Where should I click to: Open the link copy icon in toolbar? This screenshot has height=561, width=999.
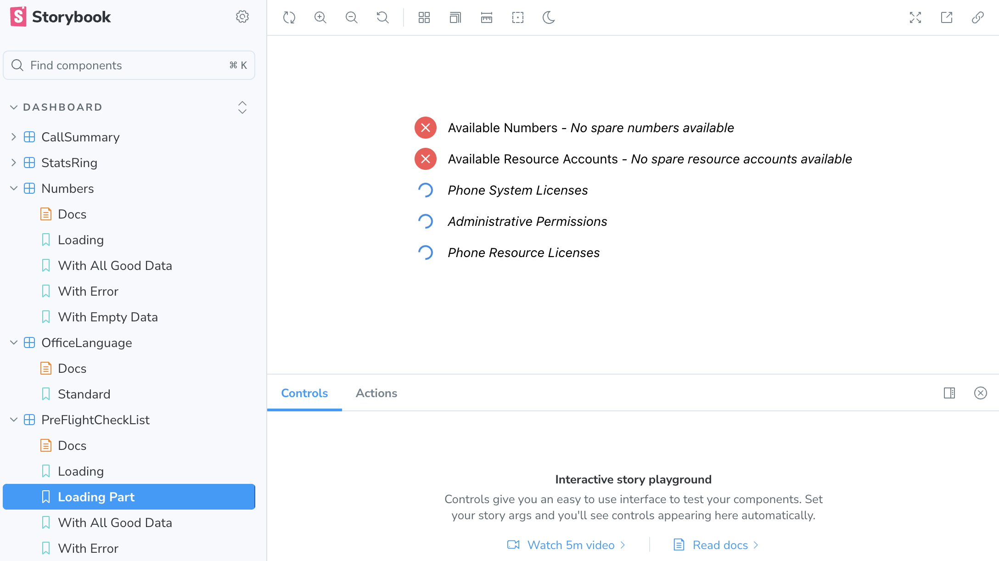point(977,17)
